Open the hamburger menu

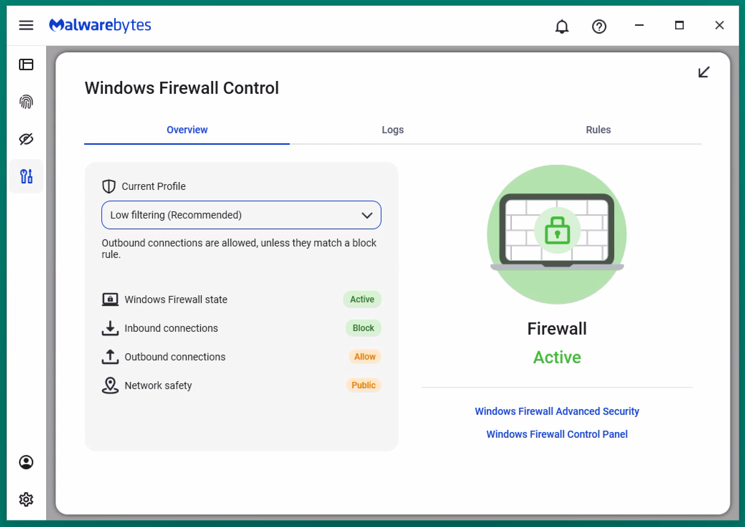[x=26, y=25]
